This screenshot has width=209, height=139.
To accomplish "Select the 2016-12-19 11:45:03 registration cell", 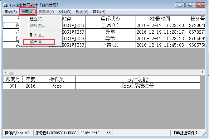I will tap(160, 45).
